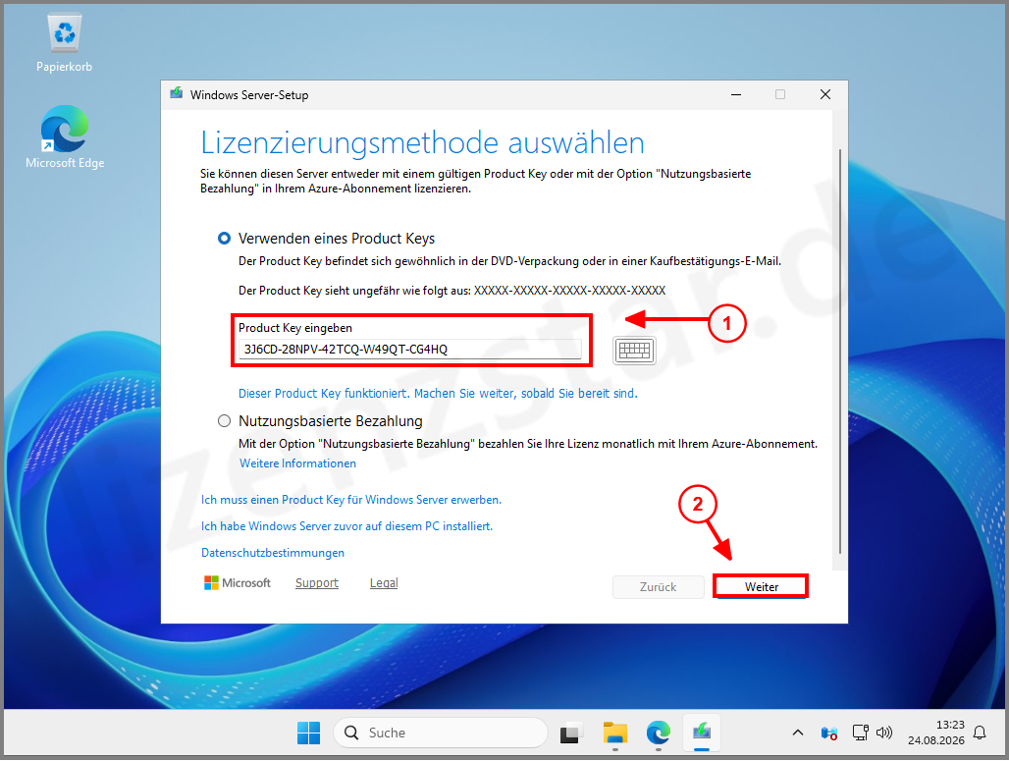Viewport: 1009px width, 761px height.
Task: Open link to buy a Product Key
Action: 351,500
